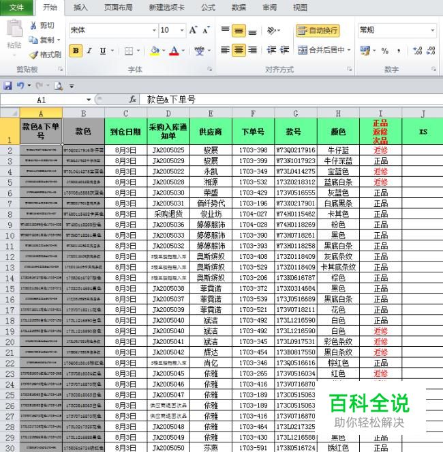Click the Paste icon

click(x=14, y=29)
